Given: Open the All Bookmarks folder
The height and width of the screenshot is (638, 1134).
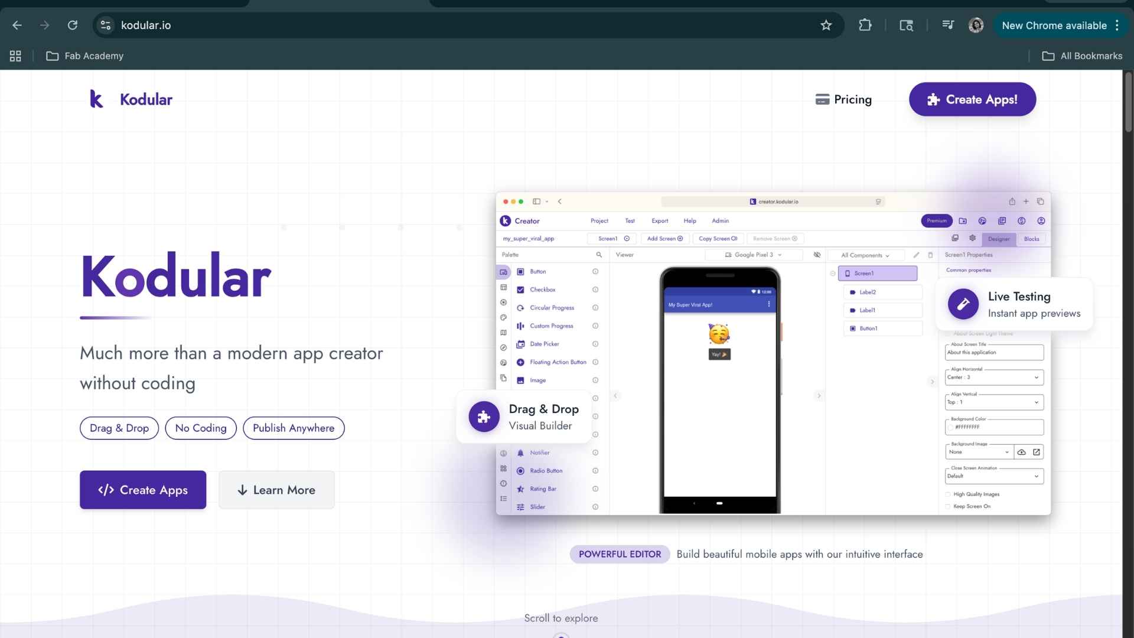Looking at the screenshot, I should tap(1082, 56).
